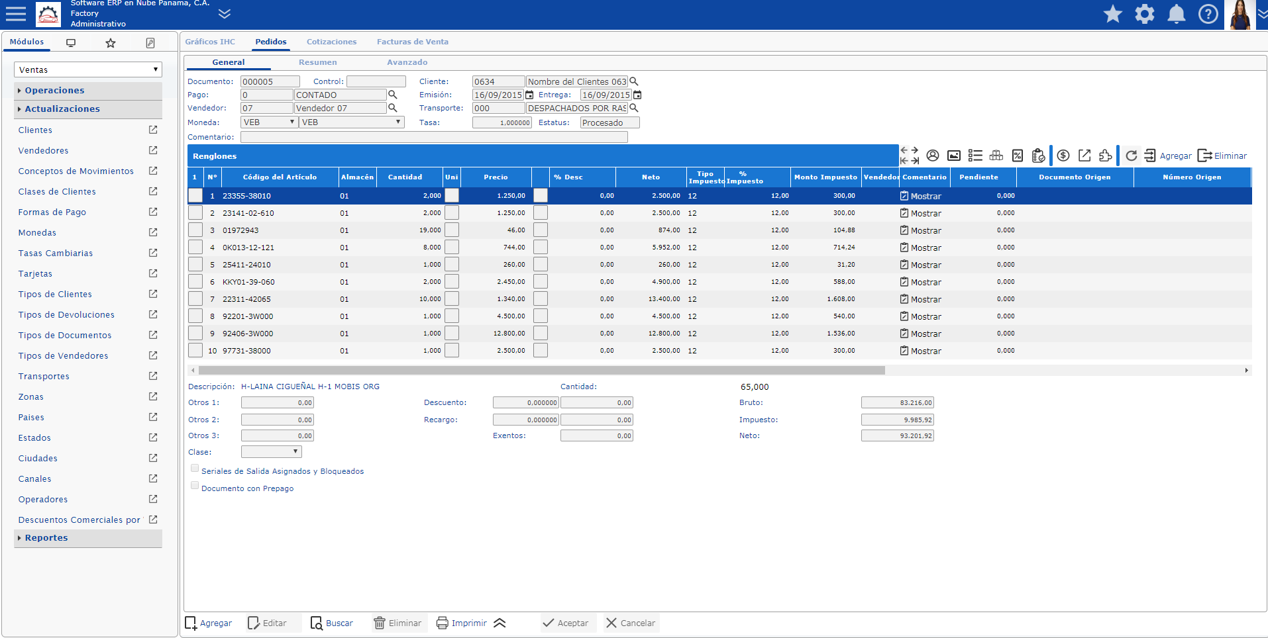Click the user avatar photo
Viewport: 1268px width, 638px height.
pyautogui.click(x=1240, y=15)
